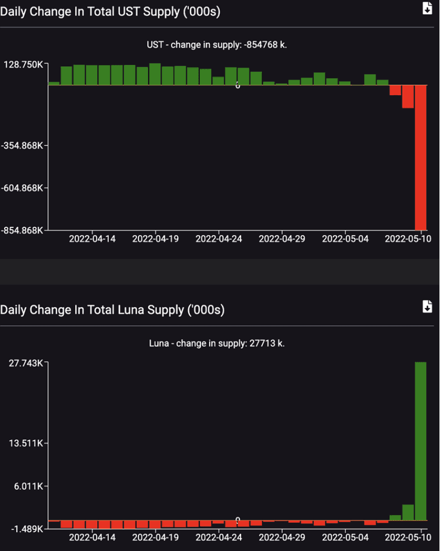Click 2022-04-14 date label on UST chart
Image resolution: width=443 pixels, height=551 pixels.
pyautogui.click(x=92, y=239)
